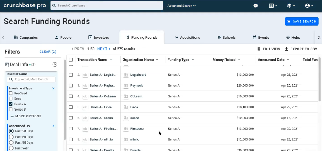The width and height of the screenshot is (322, 151).
Task: Export results to CSV
Action: pos(301,49)
